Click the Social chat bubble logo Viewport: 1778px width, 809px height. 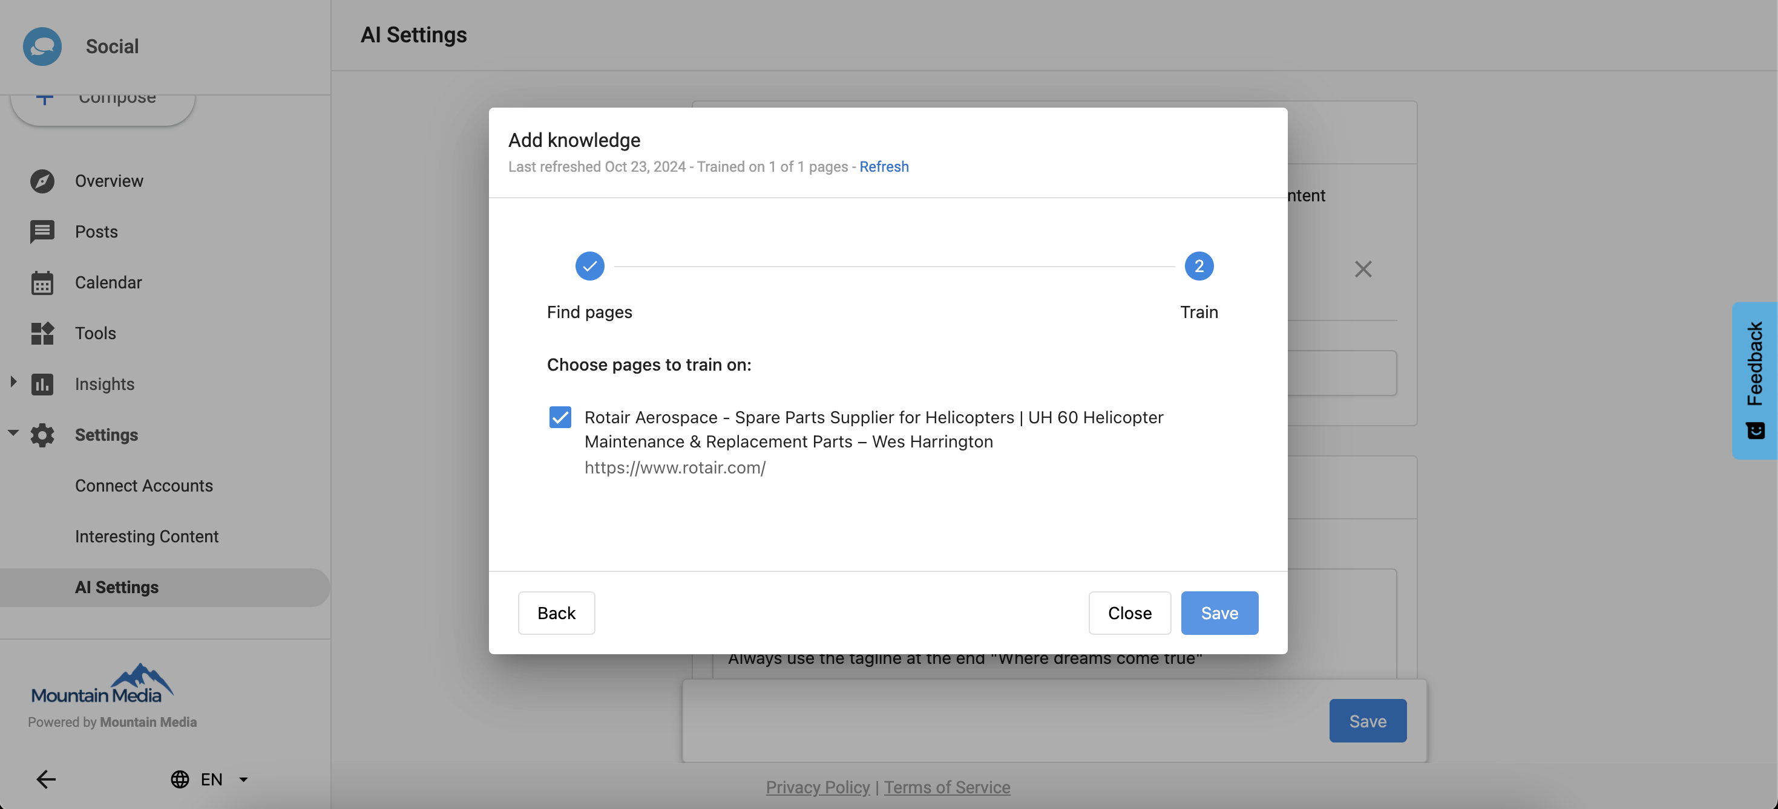click(x=42, y=46)
